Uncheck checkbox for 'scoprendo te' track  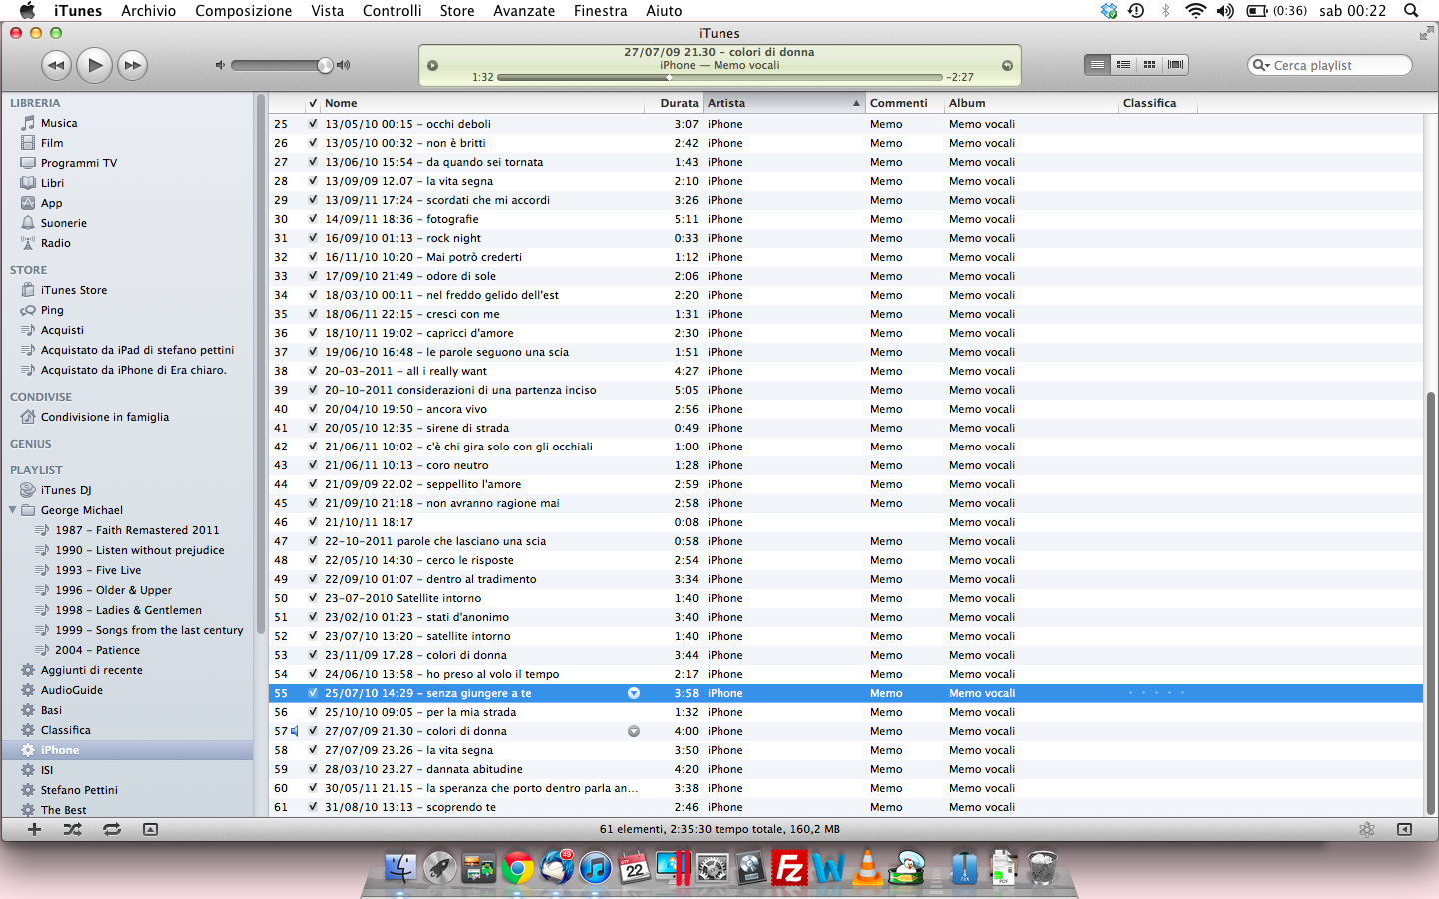pos(313,807)
